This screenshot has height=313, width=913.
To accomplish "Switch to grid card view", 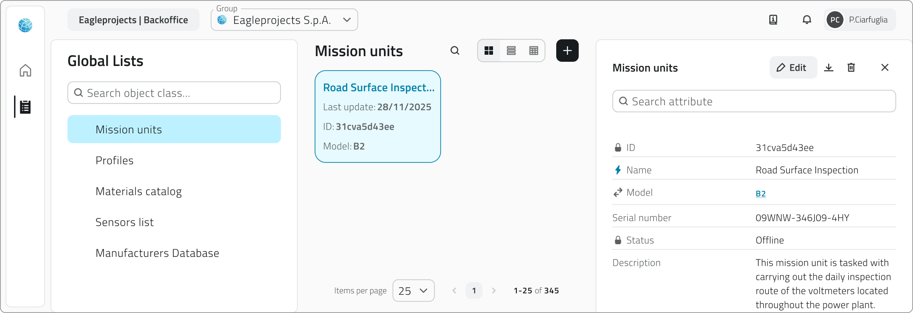I will click(x=489, y=51).
